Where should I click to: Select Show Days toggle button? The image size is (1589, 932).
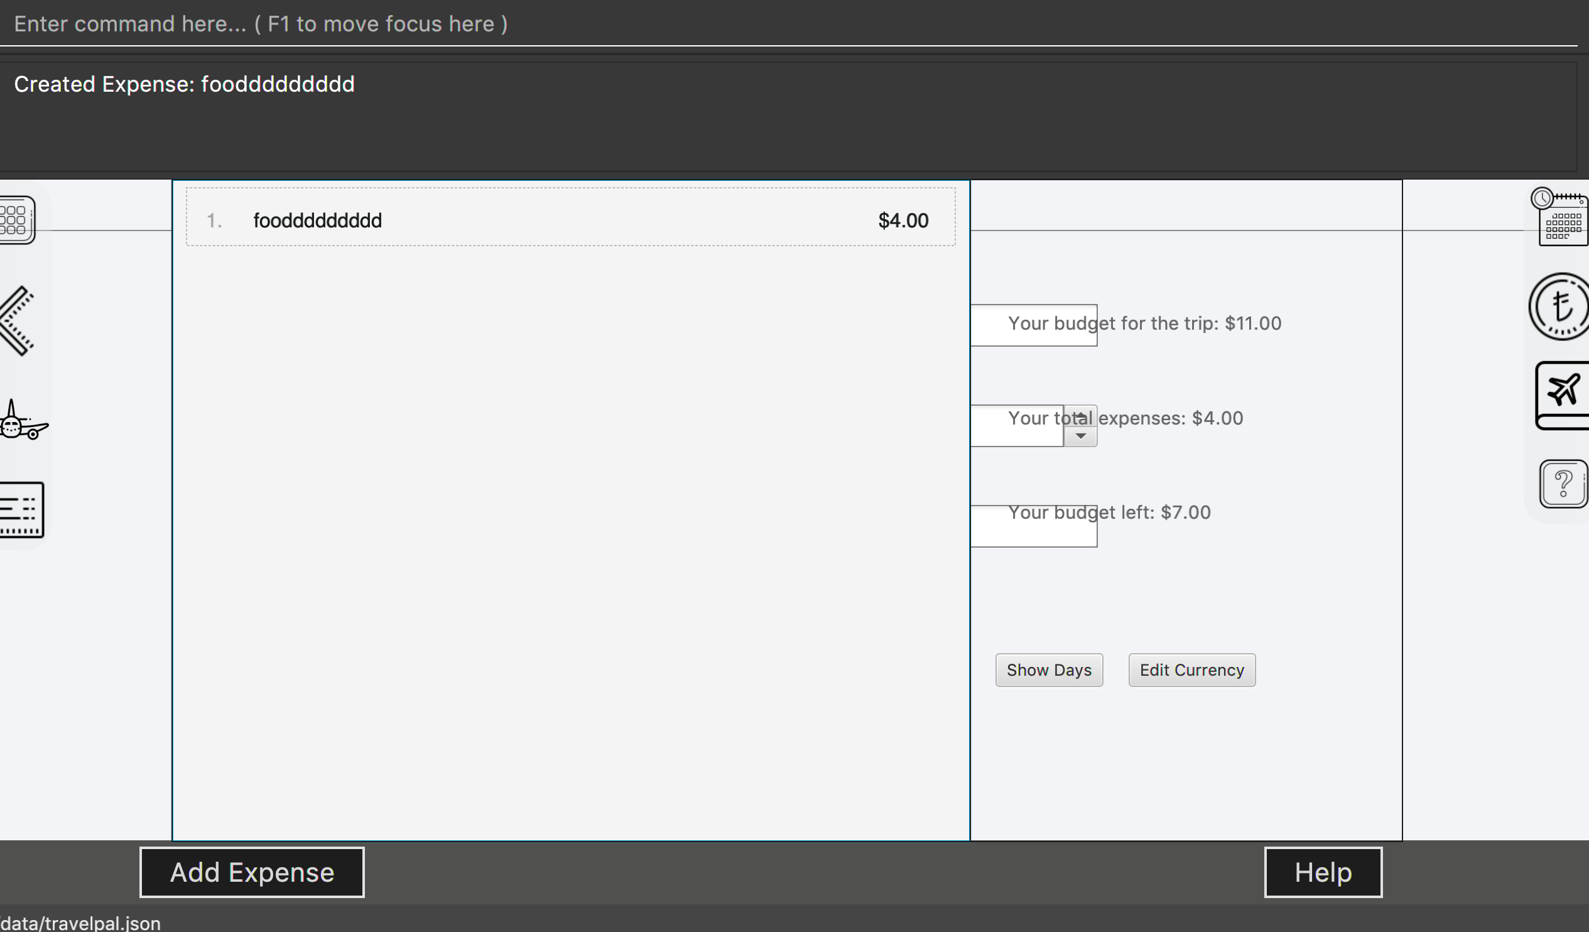tap(1049, 669)
